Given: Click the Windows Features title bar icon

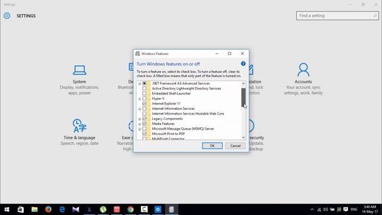Looking at the screenshot, I should tap(138, 54).
